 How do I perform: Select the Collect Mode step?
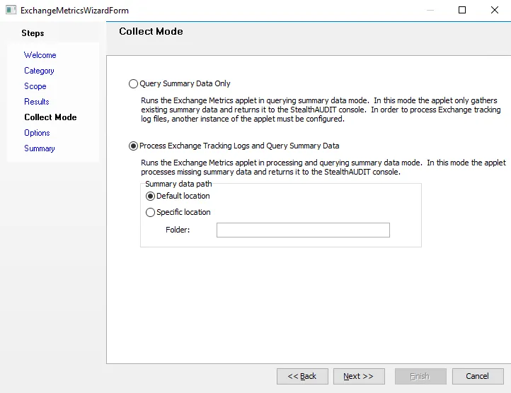click(50, 117)
